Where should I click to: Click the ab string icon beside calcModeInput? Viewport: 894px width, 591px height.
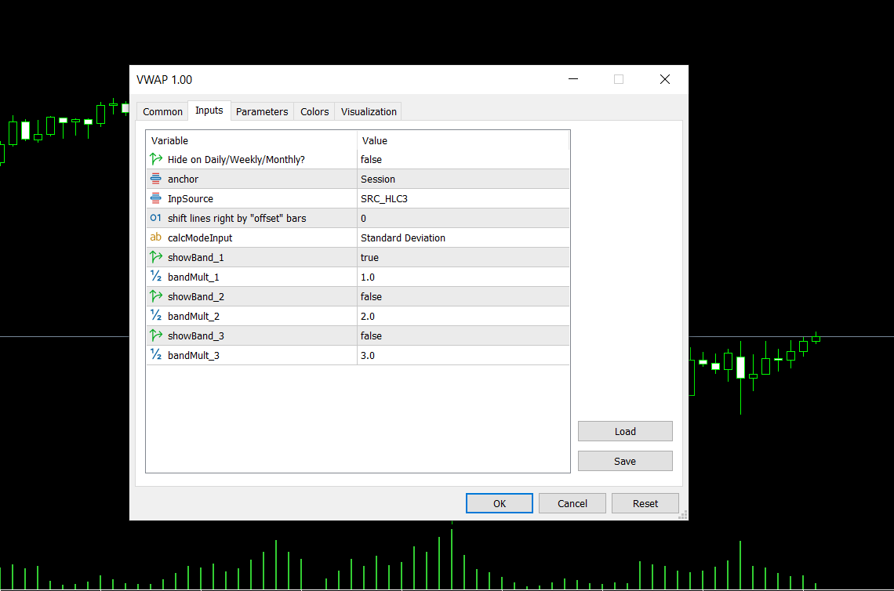(156, 237)
